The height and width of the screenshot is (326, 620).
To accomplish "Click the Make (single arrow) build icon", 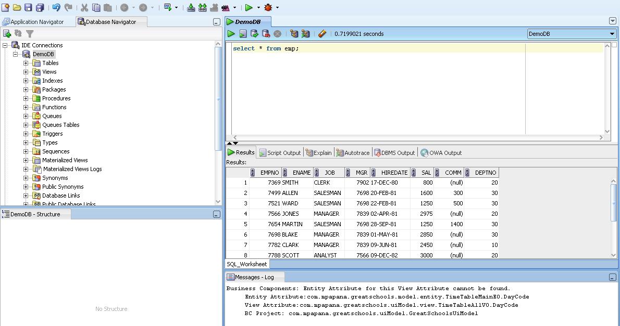I will click(191, 7).
